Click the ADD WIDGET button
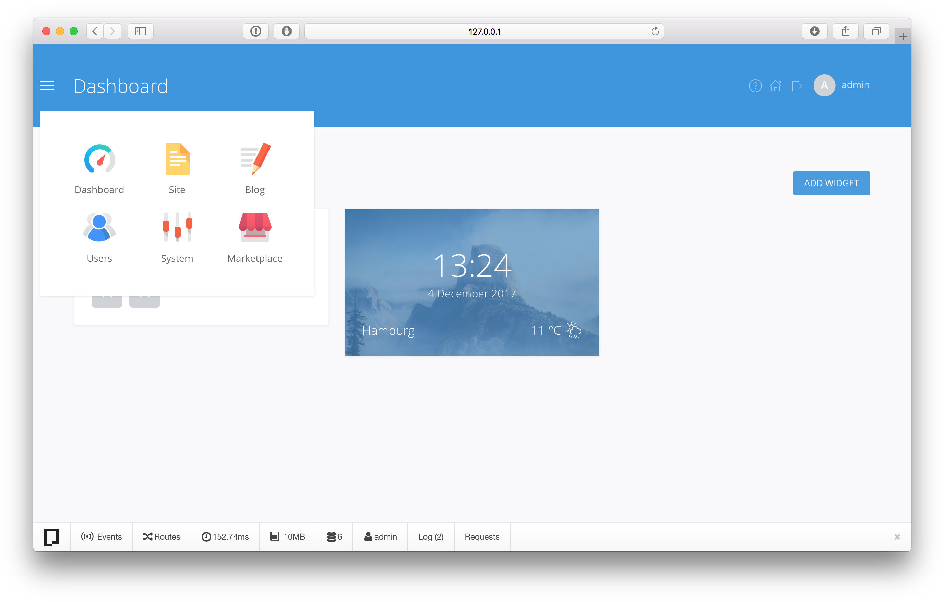Screen dimensions: 944x602 click(x=831, y=183)
